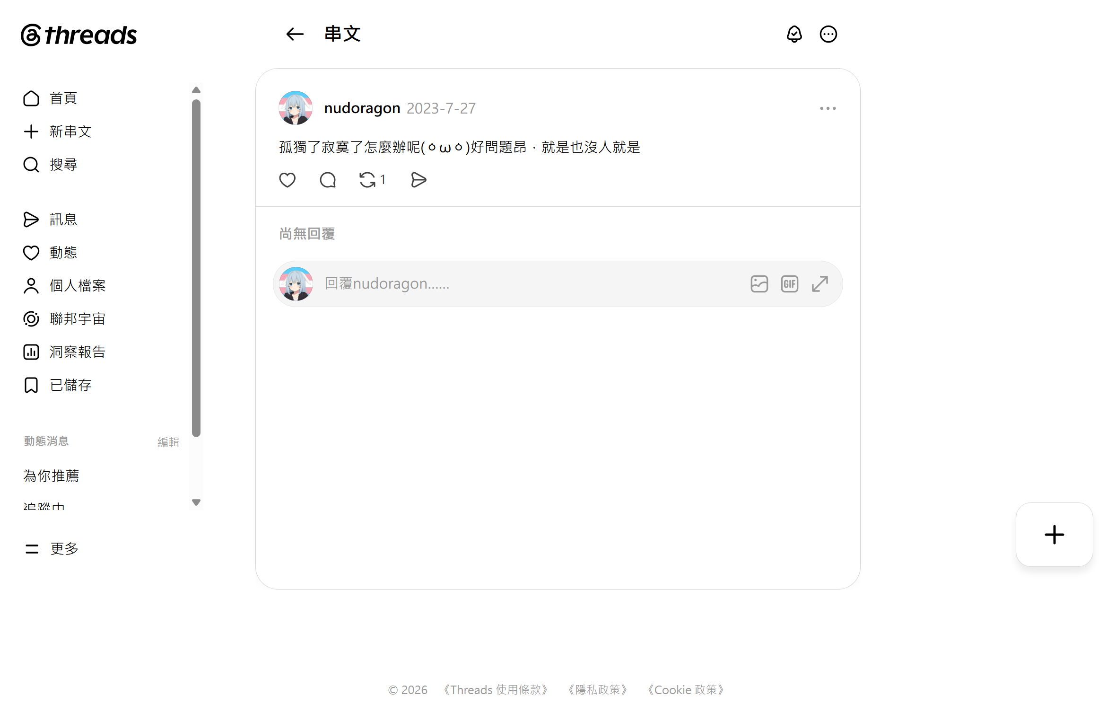Open 洞察報告 in the sidebar

point(64,352)
